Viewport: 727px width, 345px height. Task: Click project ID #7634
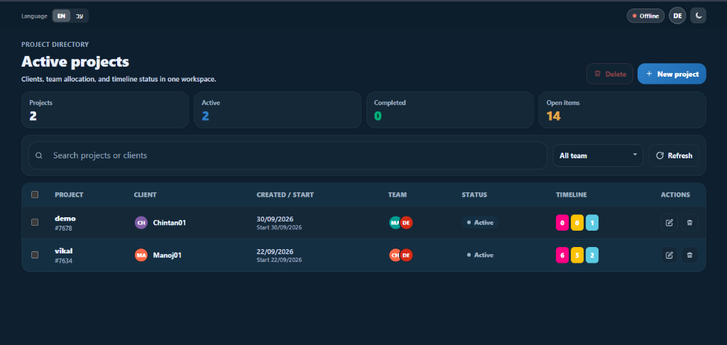63,261
